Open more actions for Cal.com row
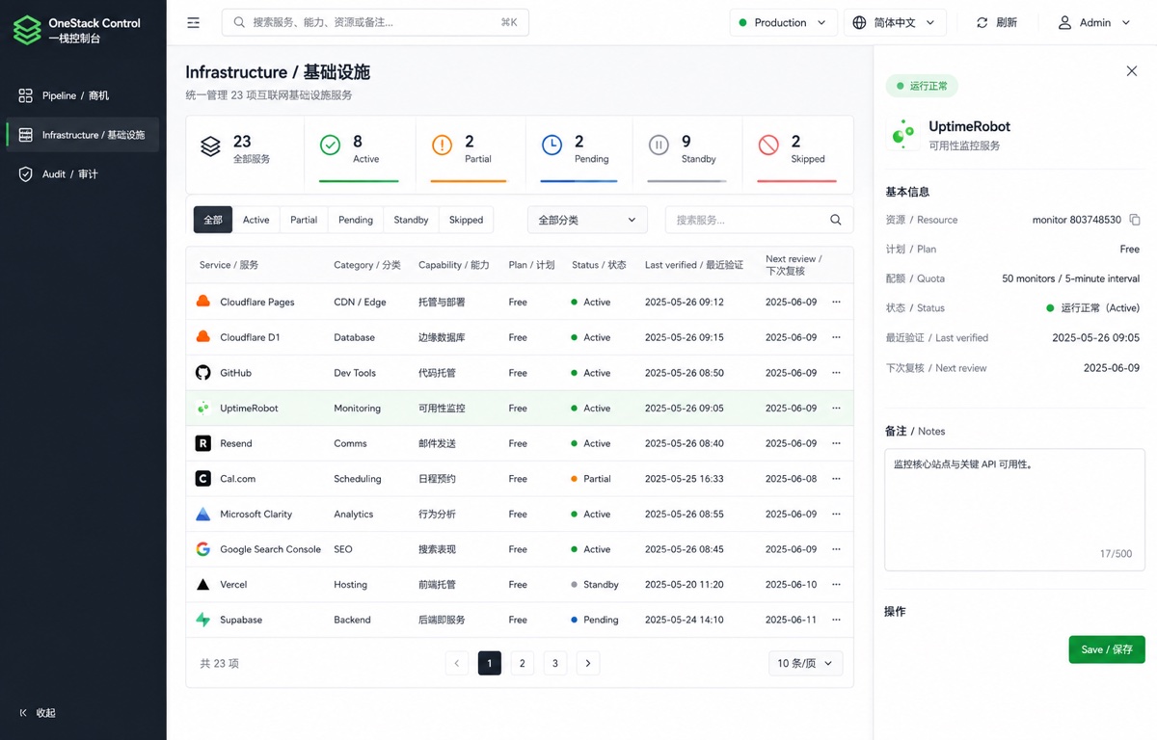1157x740 pixels. point(836,478)
